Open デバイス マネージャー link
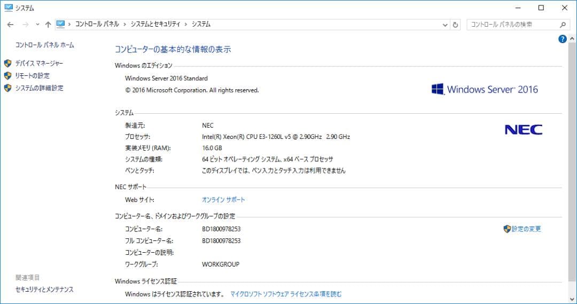This screenshot has height=304, width=577. (39, 63)
